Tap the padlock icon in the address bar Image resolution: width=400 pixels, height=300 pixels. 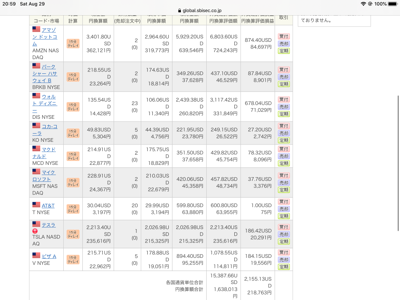tap(179, 11)
